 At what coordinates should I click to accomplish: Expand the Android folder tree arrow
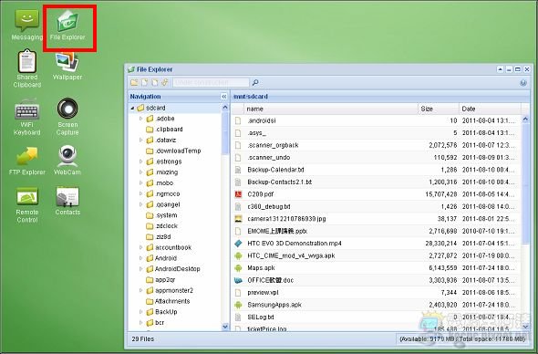pos(140,258)
